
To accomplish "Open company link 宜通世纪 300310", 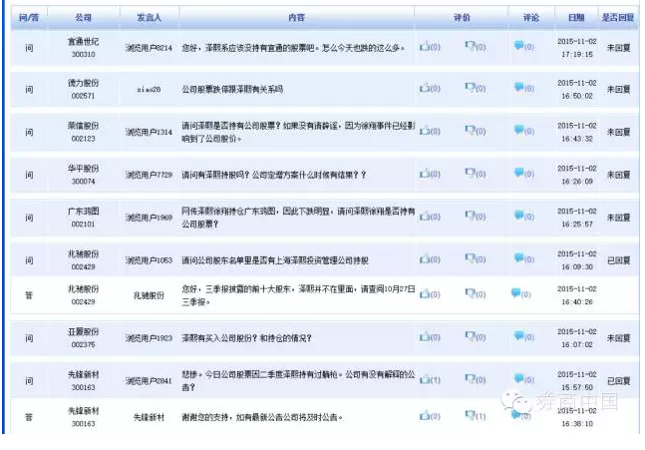I will pos(83,48).
